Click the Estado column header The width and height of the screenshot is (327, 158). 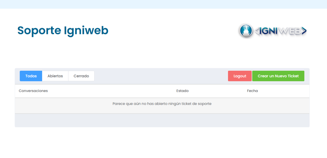(x=182, y=91)
